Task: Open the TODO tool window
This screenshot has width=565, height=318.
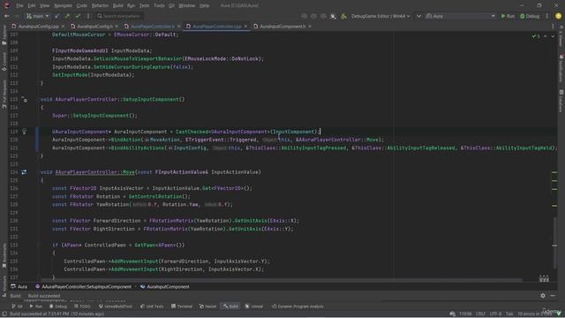Action: coord(82,307)
